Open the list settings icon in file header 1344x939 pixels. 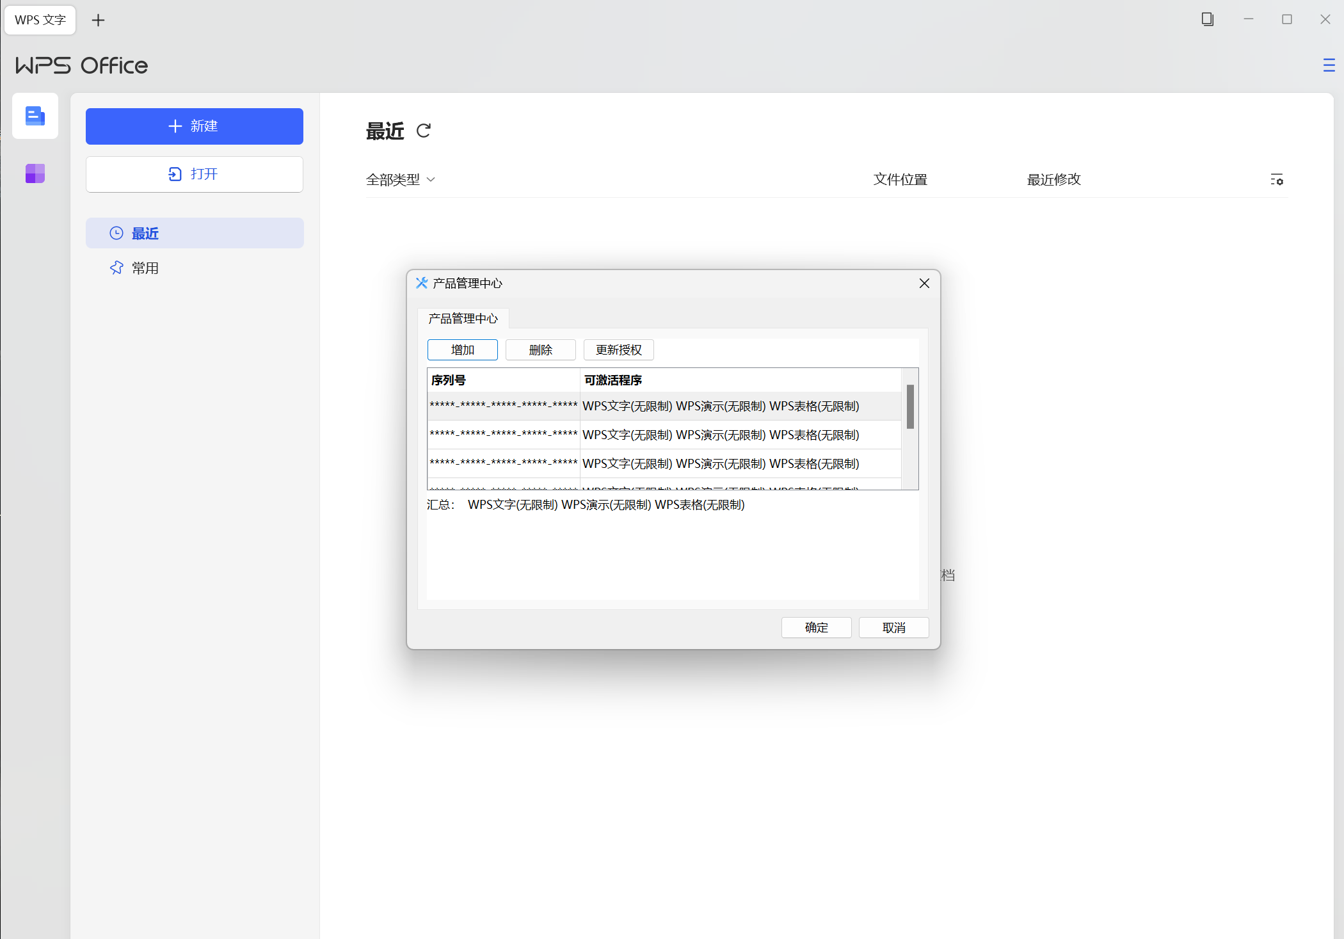point(1276,180)
